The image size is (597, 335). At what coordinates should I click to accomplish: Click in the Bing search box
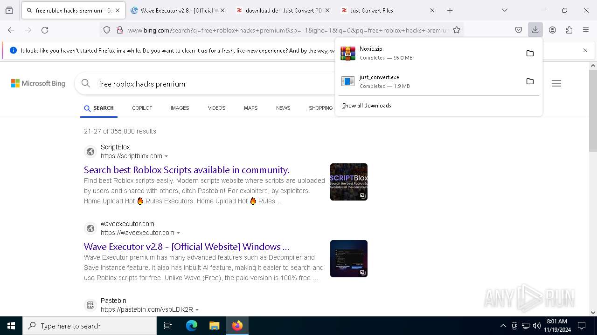(x=215, y=84)
